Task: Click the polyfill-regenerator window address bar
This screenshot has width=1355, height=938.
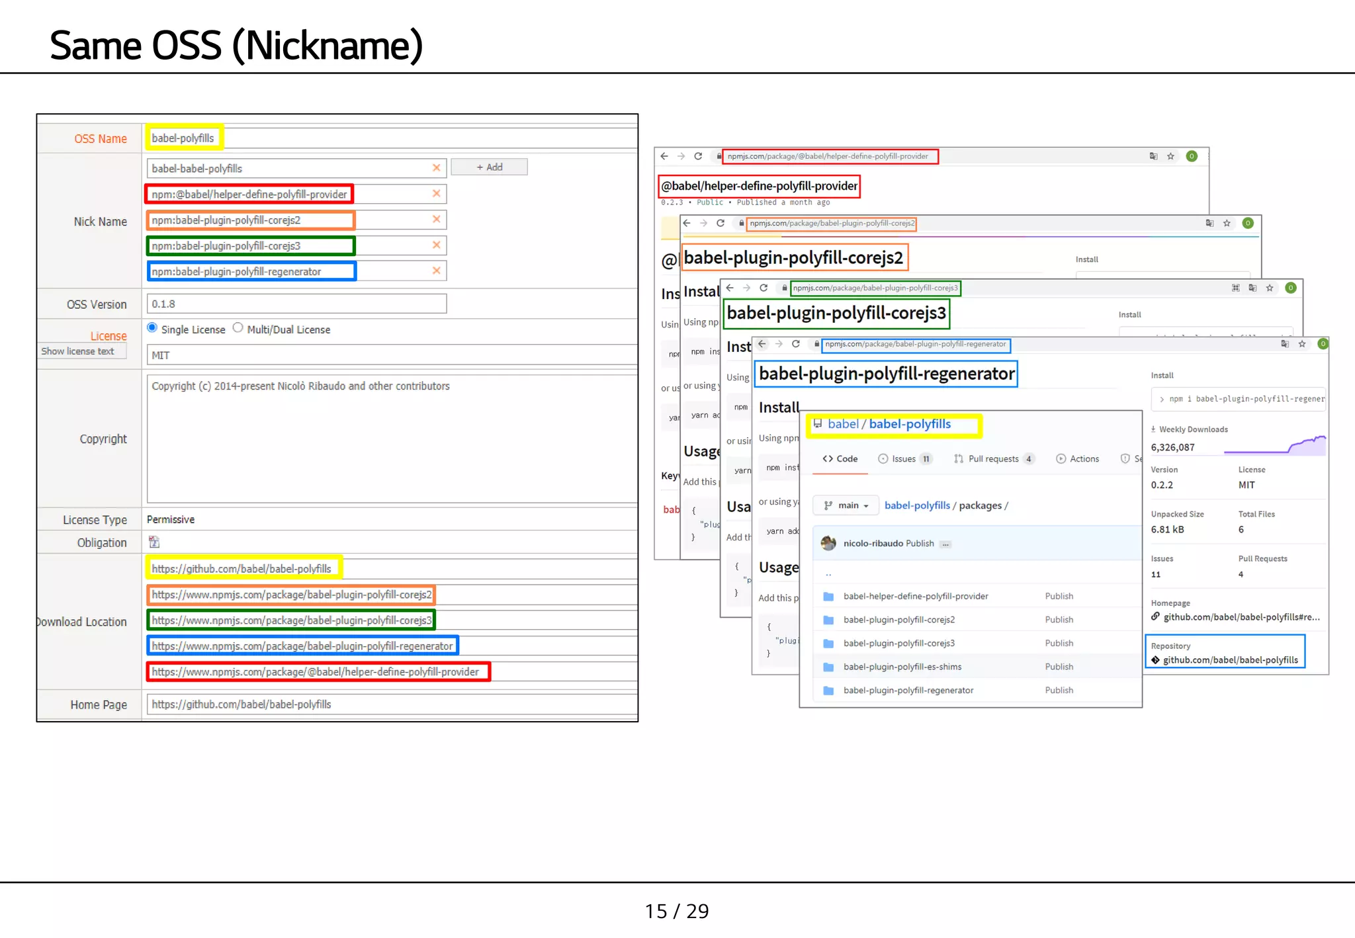Action: [916, 344]
